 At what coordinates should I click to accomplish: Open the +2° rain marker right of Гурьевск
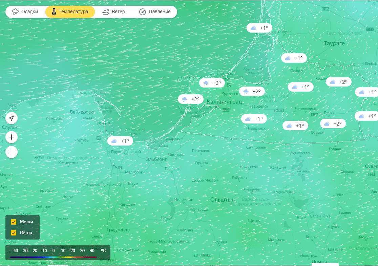coord(252,92)
